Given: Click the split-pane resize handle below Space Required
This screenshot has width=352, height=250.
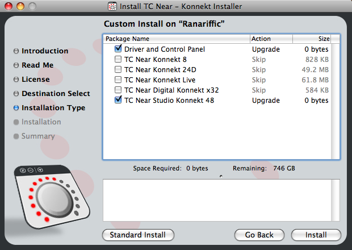Looking at the screenshot, I should point(221,176).
